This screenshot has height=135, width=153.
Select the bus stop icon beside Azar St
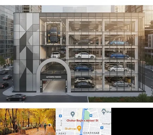(60, 116)
